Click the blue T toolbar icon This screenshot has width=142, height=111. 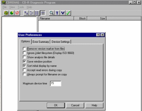[57, 13]
